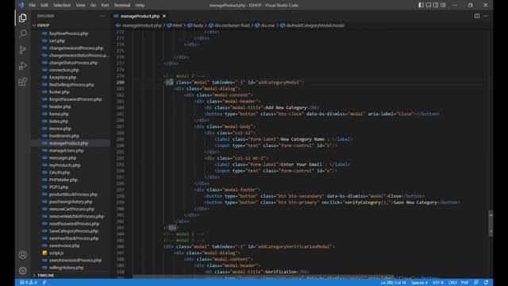Open the Run menu

pos(105,6)
